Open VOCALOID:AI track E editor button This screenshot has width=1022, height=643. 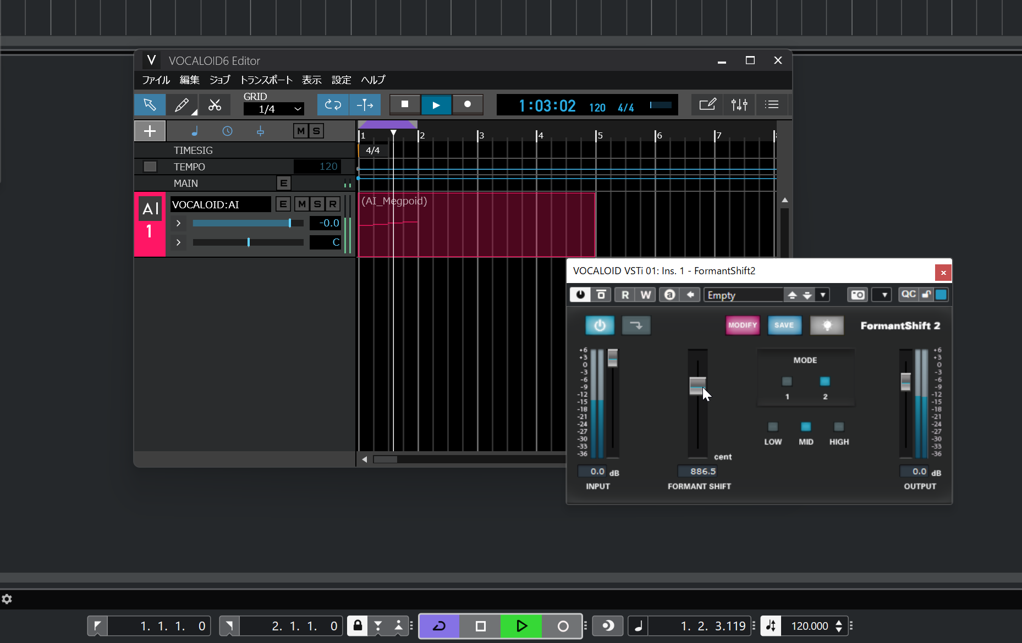(283, 204)
